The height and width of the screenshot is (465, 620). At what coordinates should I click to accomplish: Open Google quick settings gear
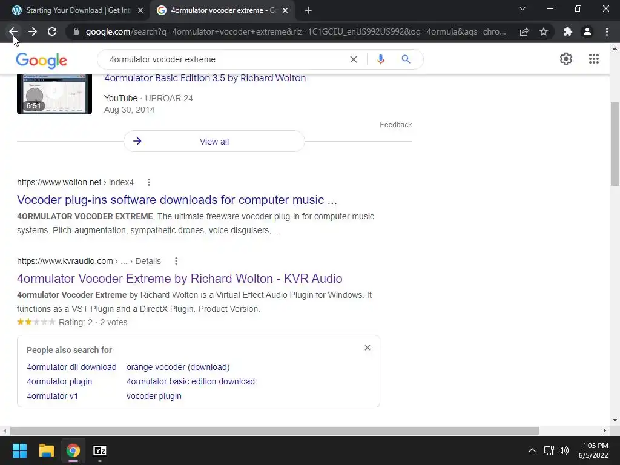click(x=566, y=59)
